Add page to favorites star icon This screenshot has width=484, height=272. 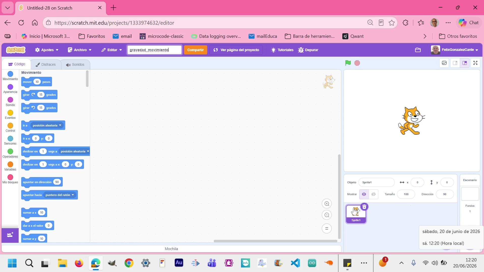coord(392,23)
